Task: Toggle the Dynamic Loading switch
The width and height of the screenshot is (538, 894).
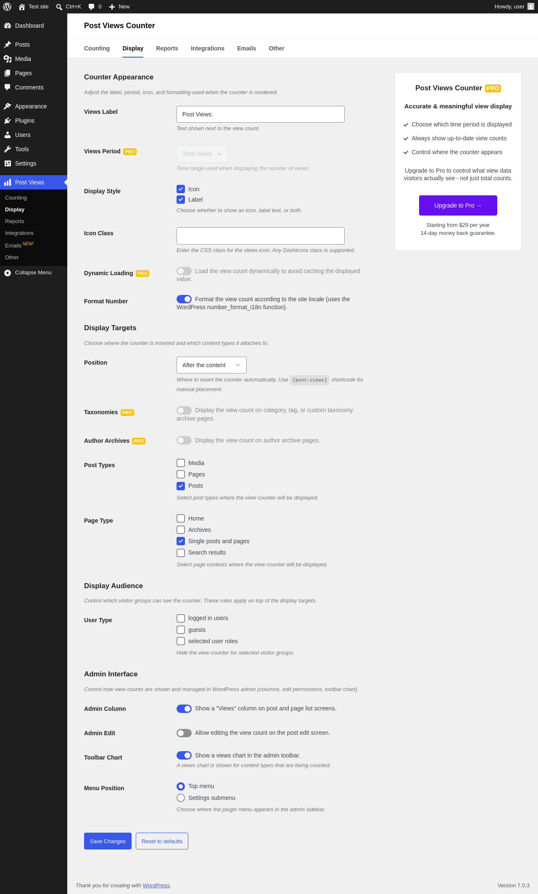Action: point(184,271)
